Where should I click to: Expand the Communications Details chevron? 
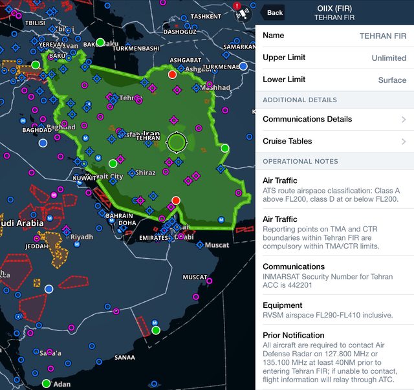coord(404,119)
